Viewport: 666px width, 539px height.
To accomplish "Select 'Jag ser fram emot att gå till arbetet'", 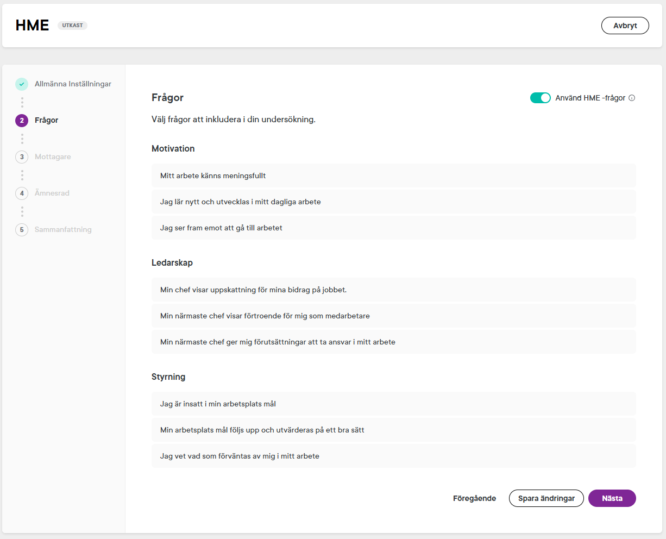I will pyautogui.click(x=393, y=228).
